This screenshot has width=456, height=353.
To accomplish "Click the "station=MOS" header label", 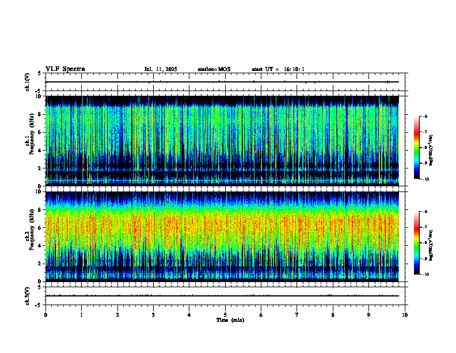I will pos(214,69).
